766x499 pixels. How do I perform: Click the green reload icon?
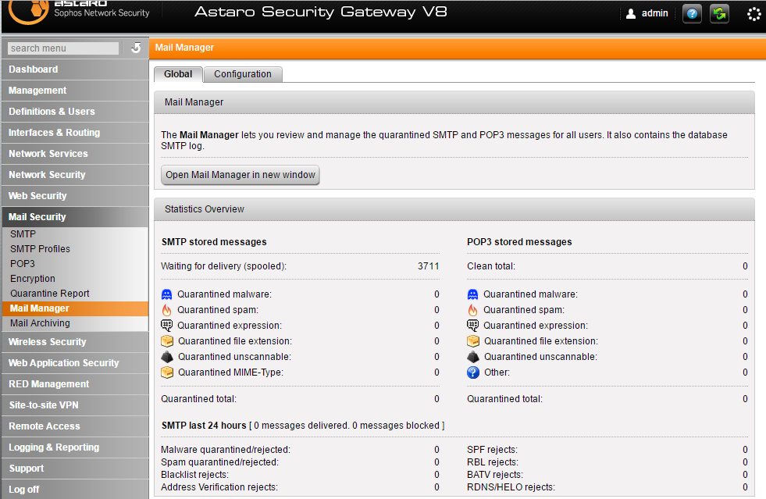tap(719, 14)
